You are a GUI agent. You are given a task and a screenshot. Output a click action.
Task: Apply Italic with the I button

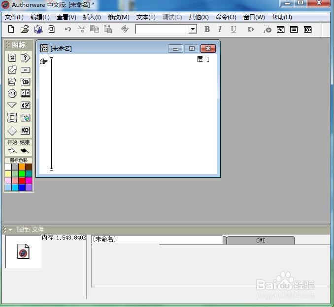[x=220, y=29]
